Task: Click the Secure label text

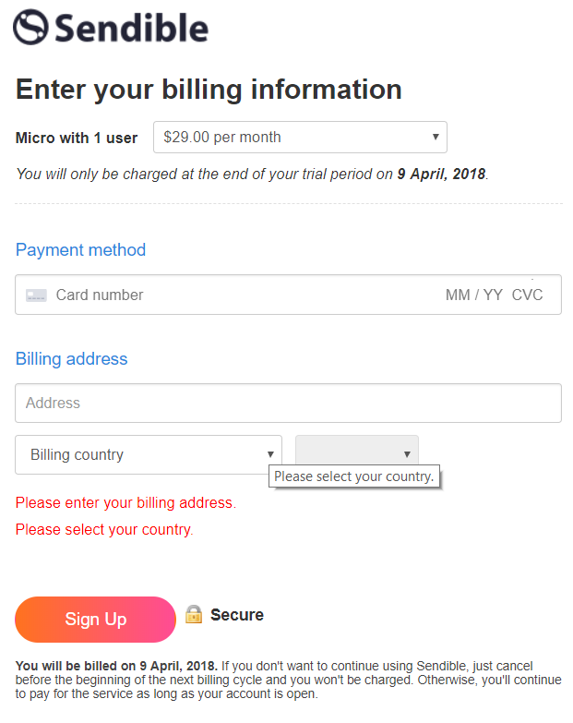Action: pos(237,615)
